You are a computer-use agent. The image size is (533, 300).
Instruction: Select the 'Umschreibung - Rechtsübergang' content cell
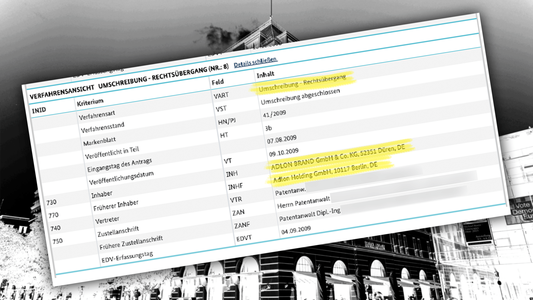coord(302,83)
